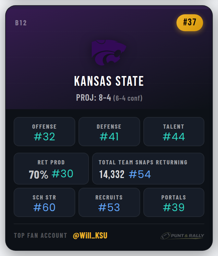
Task: Click the Top Fan Account label
Action: pyautogui.click(x=41, y=236)
